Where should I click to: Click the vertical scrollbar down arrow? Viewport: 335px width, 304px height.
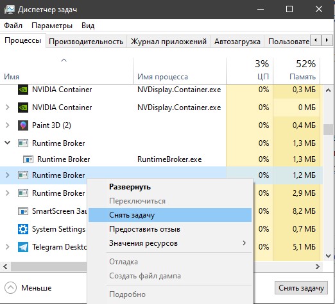(328, 255)
